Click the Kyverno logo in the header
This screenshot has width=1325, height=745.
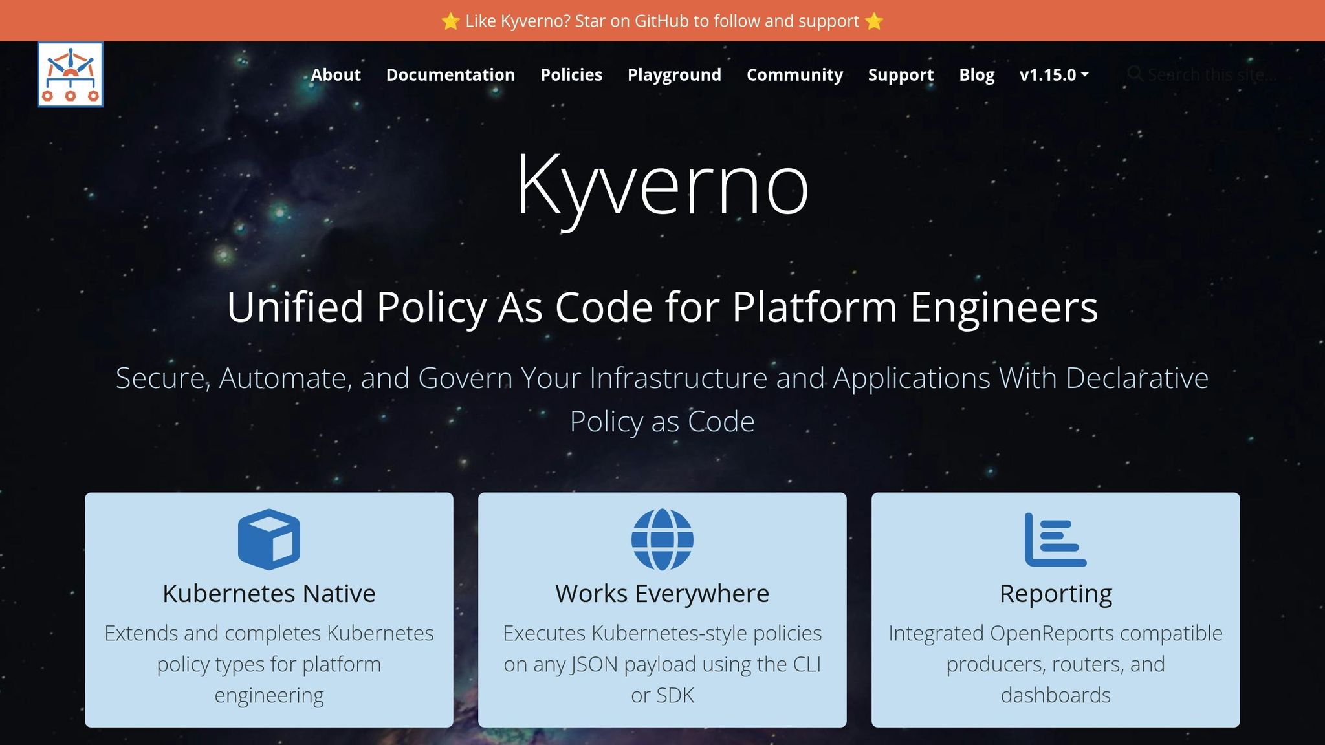[x=70, y=74]
